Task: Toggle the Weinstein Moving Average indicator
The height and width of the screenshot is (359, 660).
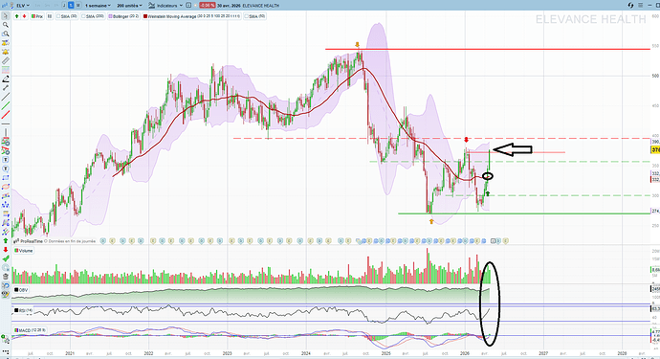Action: point(192,16)
